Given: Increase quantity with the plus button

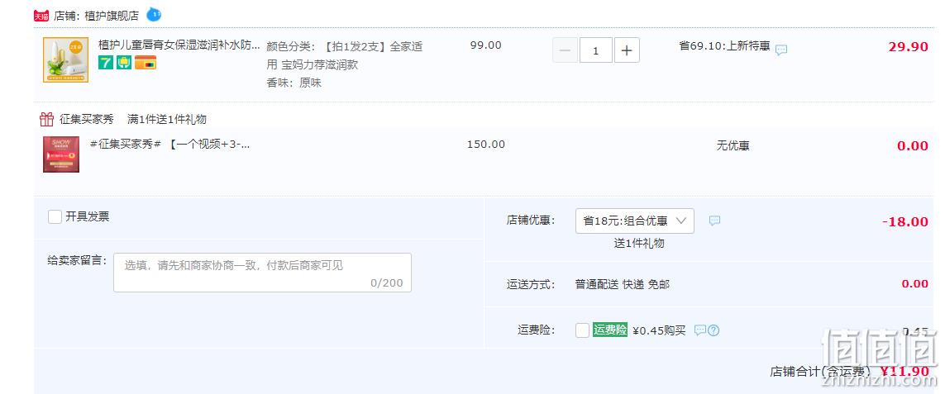Looking at the screenshot, I should point(626,50).
